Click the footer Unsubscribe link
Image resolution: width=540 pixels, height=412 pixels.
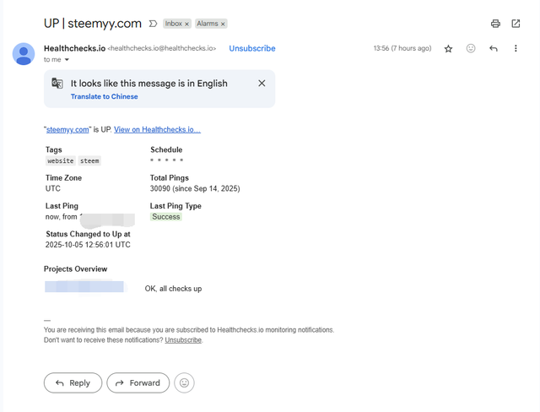click(183, 340)
